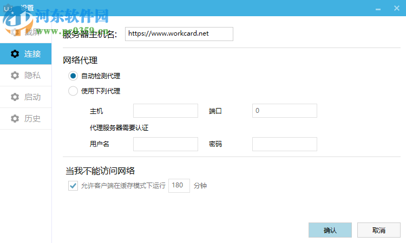Focus the 用户名 input field
This screenshot has width=406, height=243.
tap(166, 144)
